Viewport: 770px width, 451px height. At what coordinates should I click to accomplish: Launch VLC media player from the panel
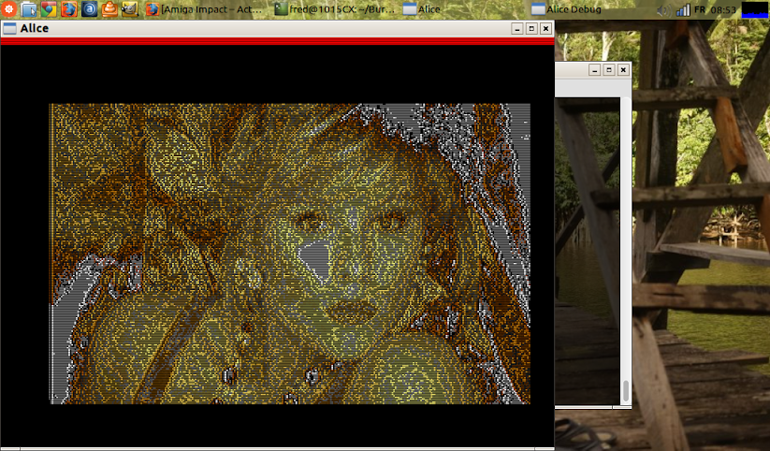pyautogui.click(x=109, y=8)
